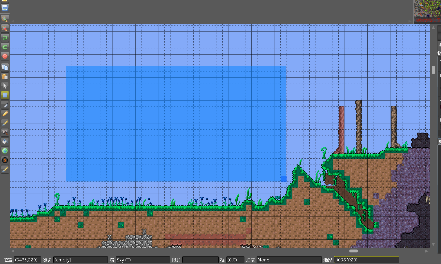Redo the edit with the forward green arrow
The height and width of the screenshot is (264, 441).
coord(5,47)
